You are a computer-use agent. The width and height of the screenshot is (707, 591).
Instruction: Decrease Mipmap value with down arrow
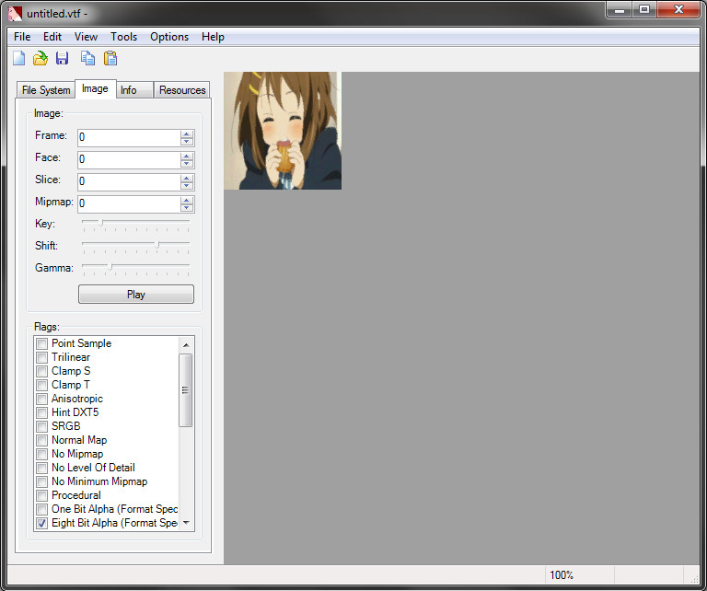187,207
